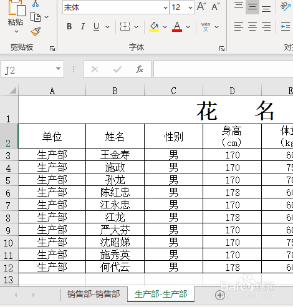293x307 pixels.
Task: Expand the font color dropdown arrow
Action: pos(188,27)
